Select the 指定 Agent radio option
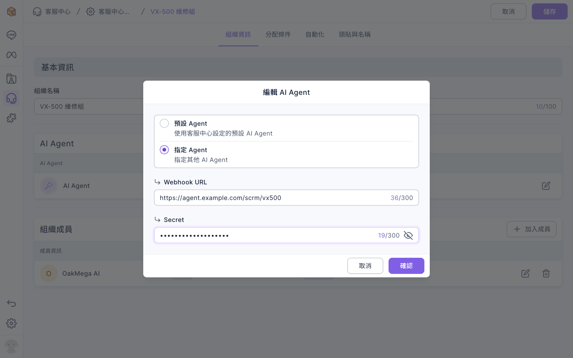This screenshot has width=573, height=358. (164, 150)
